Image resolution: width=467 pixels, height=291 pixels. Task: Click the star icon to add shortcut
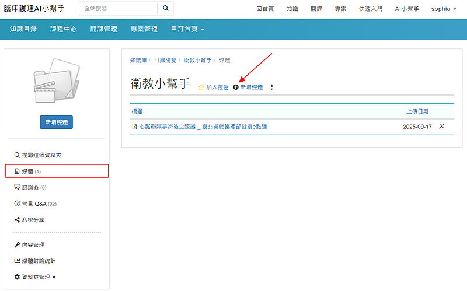201,87
